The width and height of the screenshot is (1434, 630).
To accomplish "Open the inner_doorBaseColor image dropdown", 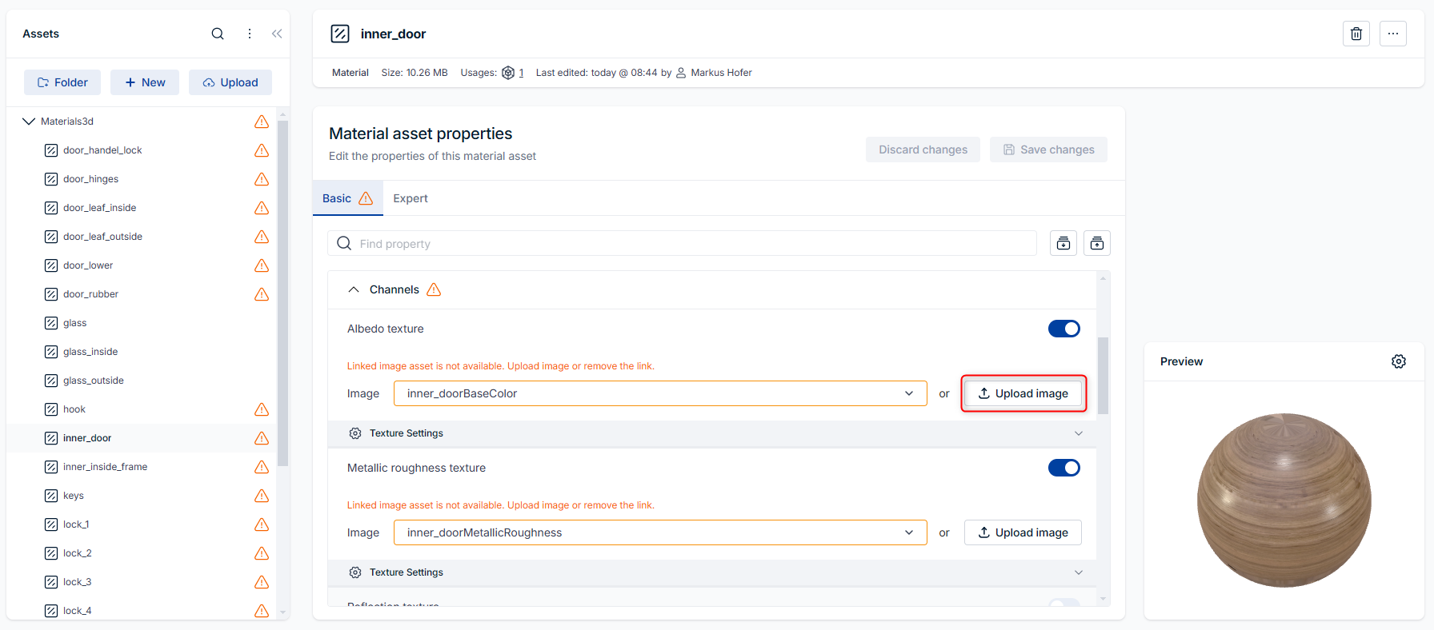I will click(660, 393).
